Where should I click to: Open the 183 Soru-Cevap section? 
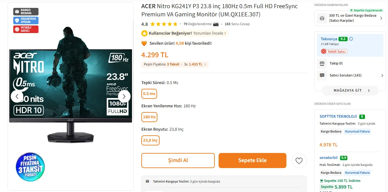click(x=237, y=24)
